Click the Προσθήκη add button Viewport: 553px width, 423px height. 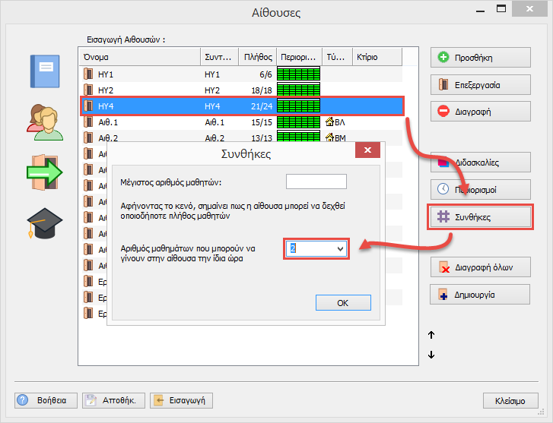[480, 58]
